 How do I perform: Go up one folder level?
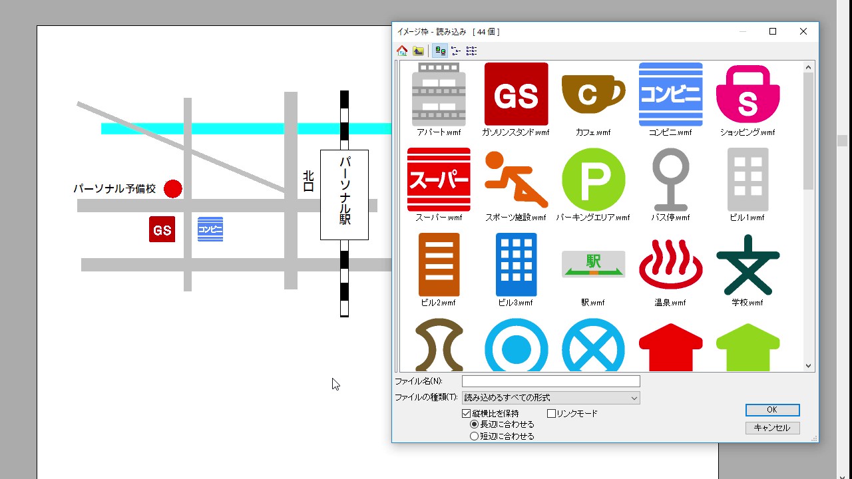click(x=418, y=51)
